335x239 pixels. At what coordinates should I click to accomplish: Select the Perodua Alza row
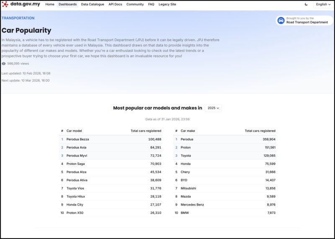tap(111, 172)
